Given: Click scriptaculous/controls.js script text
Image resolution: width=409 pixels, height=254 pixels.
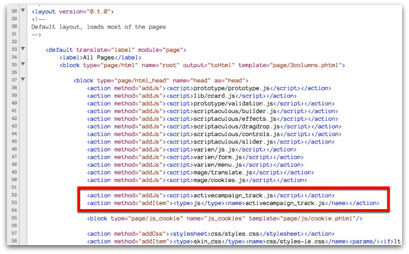Looking at the screenshot, I should coord(237,134).
